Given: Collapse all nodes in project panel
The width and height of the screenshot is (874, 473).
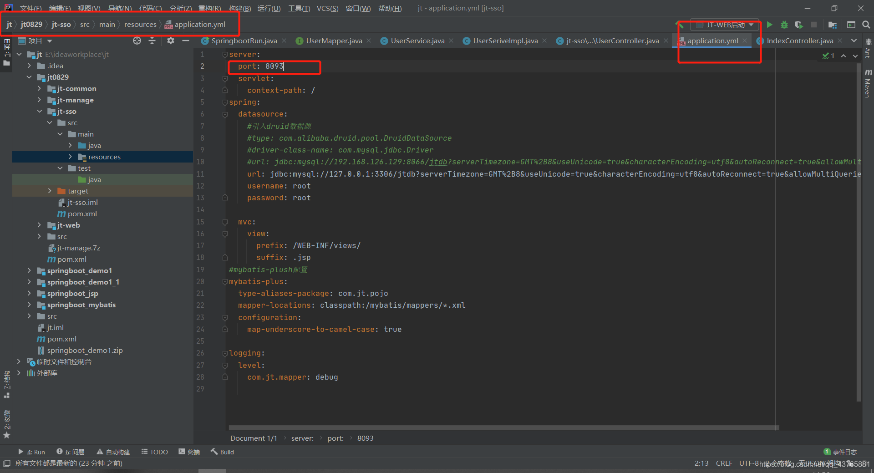Looking at the screenshot, I should coord(152,41).
